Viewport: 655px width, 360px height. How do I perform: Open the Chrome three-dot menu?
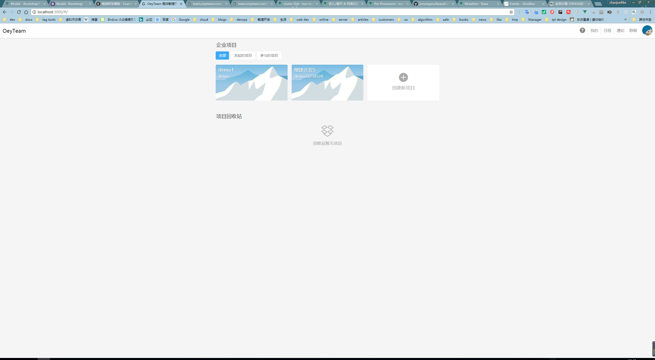[x=650, y=12]
